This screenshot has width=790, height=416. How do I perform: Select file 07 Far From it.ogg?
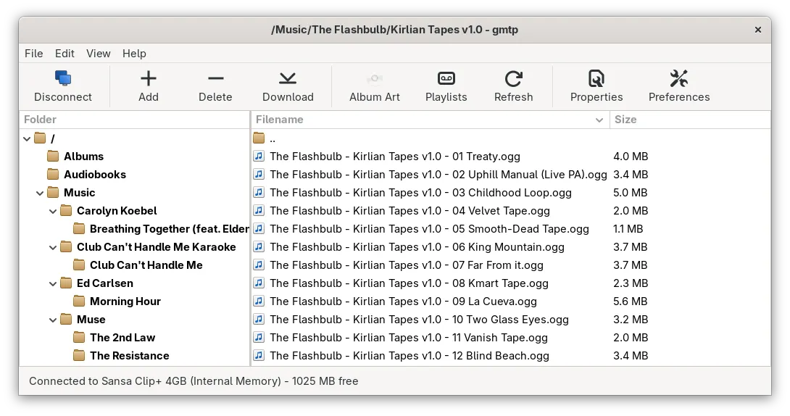[x=407, y=265]
